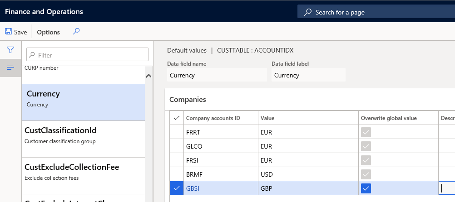Select the GLCO row marker
455x202 pixels.
177,146
